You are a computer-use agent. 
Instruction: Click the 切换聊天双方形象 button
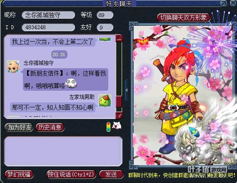click(x=184, y=17)
